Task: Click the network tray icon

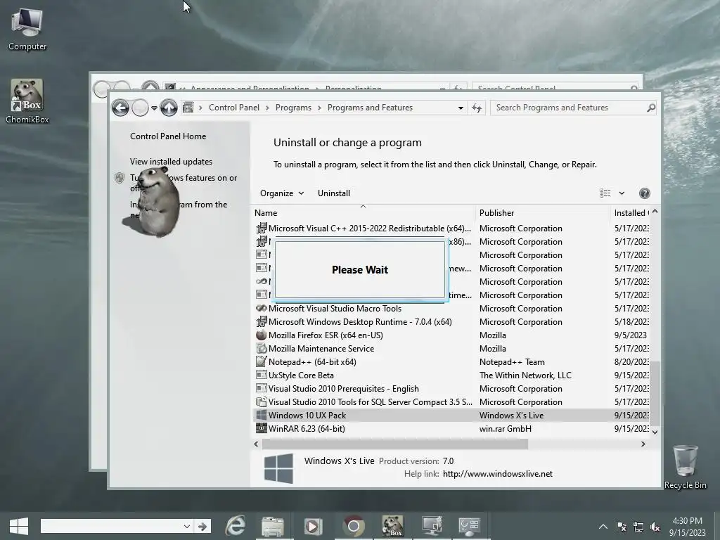Action: (638, 527)
